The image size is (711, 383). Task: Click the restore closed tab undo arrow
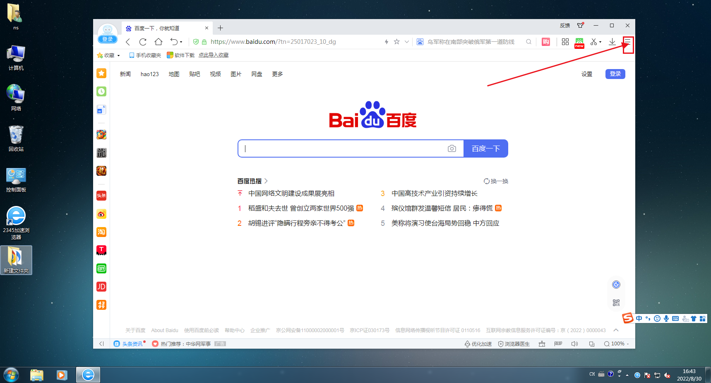point(174,42)
